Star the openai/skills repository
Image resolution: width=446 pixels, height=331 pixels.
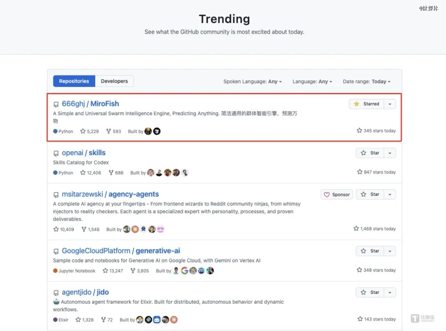(370, 153)
